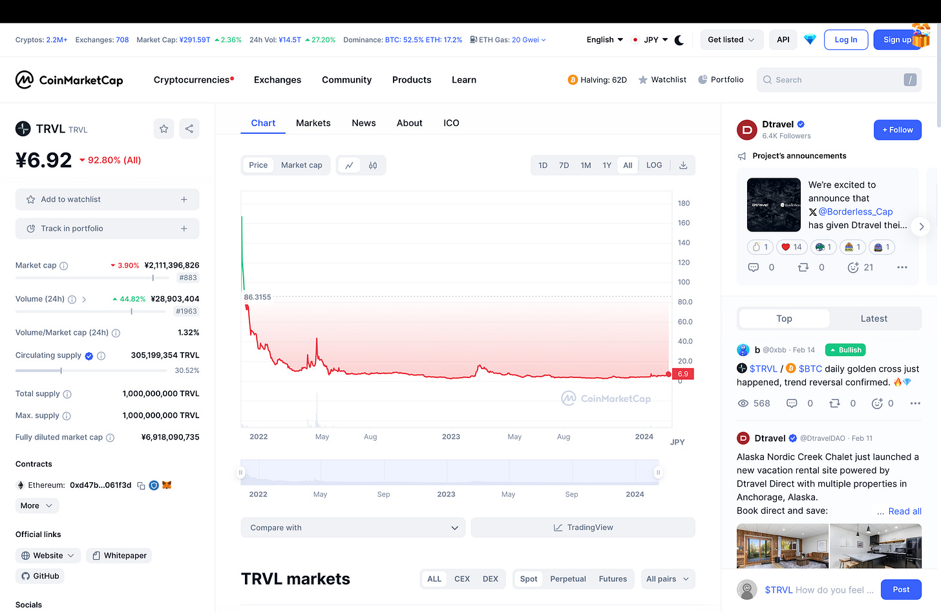
Task: Open Volume (24h) details arrow
Action: 84,299
